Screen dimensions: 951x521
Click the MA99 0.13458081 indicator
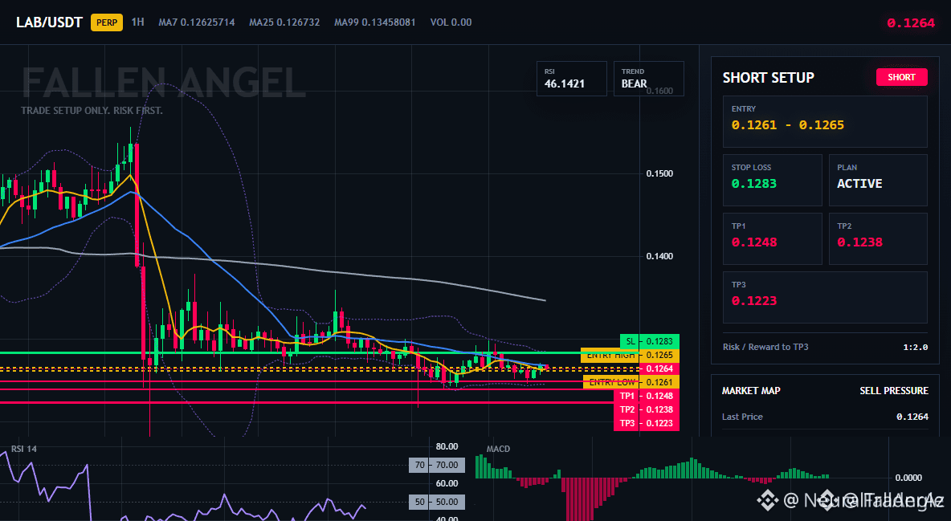coord(375,22)
